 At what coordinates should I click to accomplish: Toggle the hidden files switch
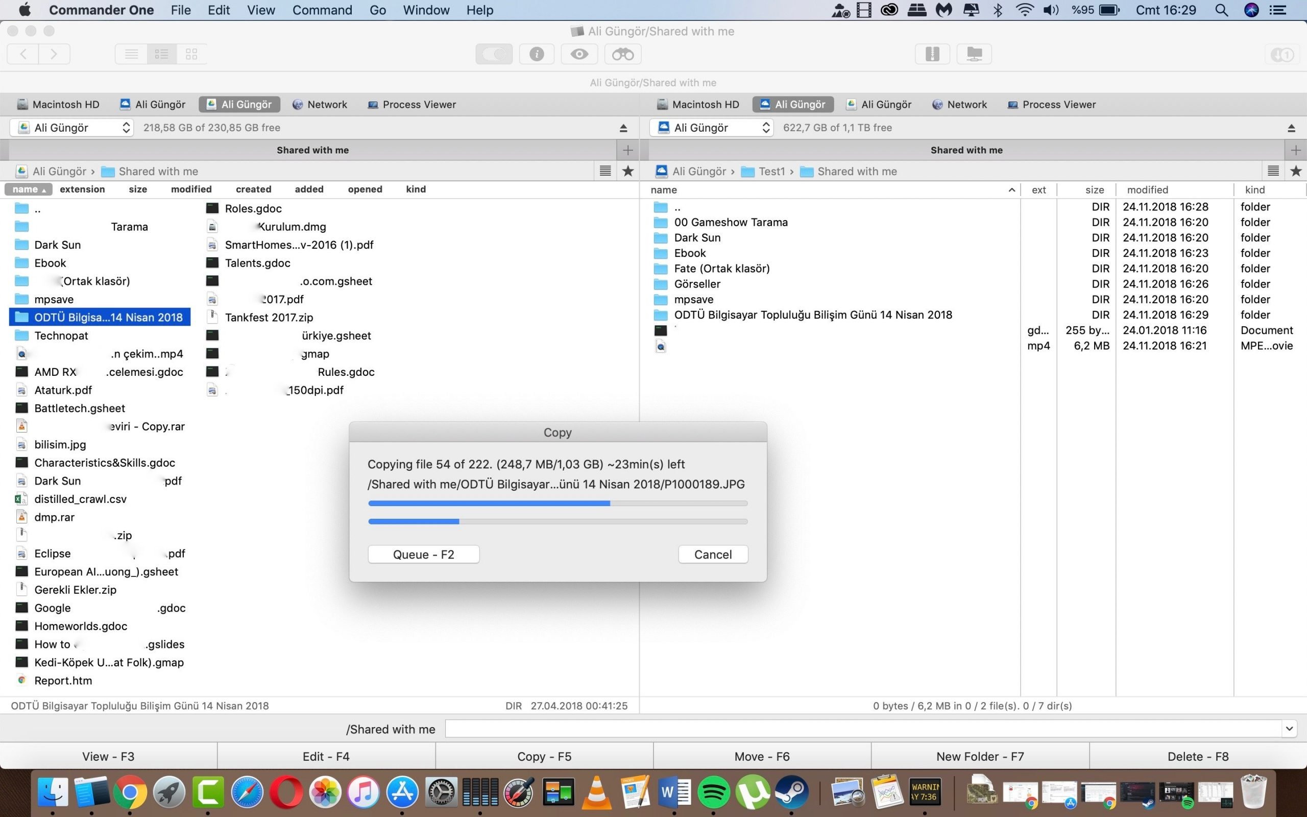(x=494, y=54)
